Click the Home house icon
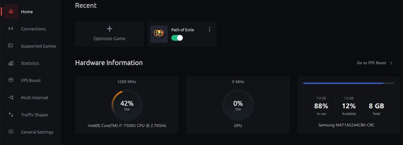 (x=11, y=12)
